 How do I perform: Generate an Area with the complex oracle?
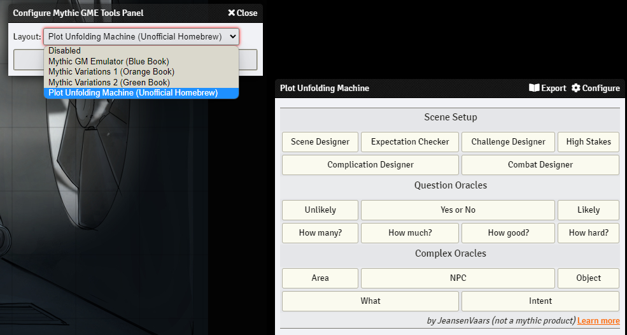(x=320, y=278)
